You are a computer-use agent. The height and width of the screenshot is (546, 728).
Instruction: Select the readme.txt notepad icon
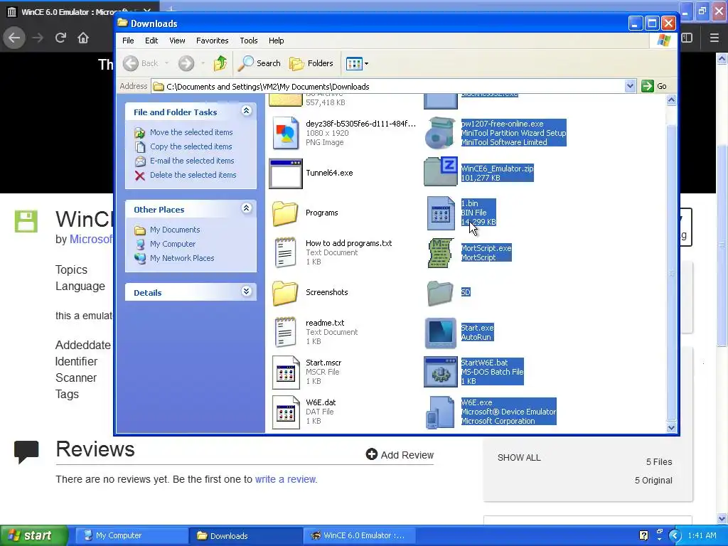pos(285,332)
